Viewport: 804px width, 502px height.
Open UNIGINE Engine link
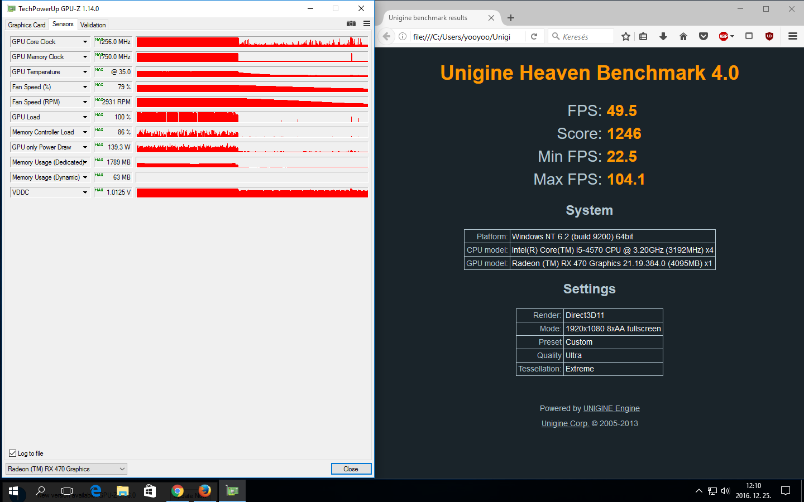coord(611,408)
